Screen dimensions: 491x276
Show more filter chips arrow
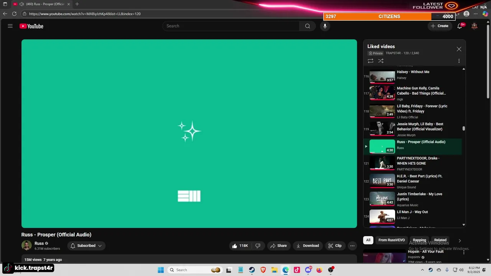[x=460, y=240]
